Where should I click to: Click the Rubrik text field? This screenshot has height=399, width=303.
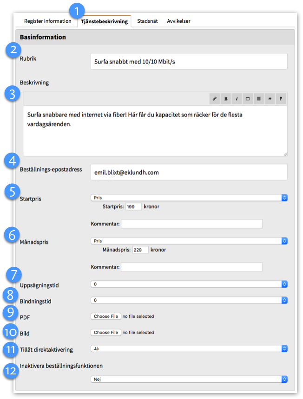[189, 61]
